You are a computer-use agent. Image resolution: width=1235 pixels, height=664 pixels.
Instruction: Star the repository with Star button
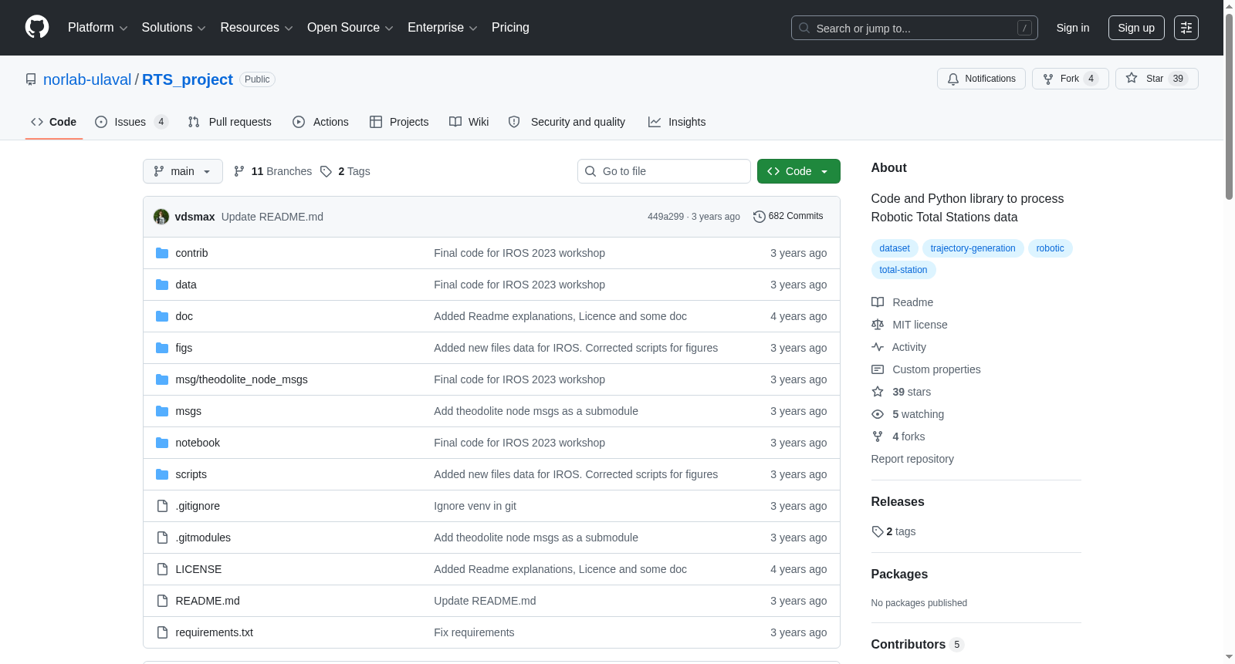(1156, 79)
